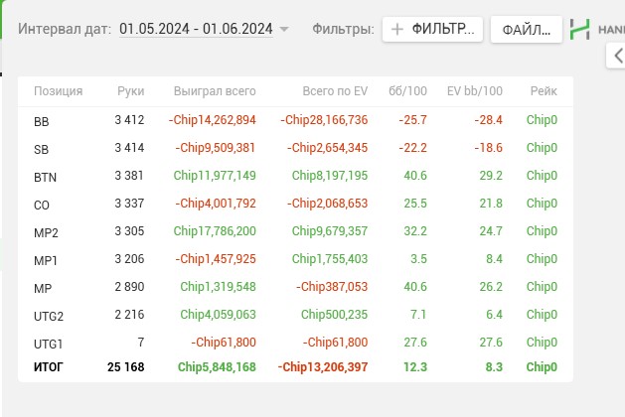Select the BB position row
This screenshot has width=625, height=417.
(295, 120)
